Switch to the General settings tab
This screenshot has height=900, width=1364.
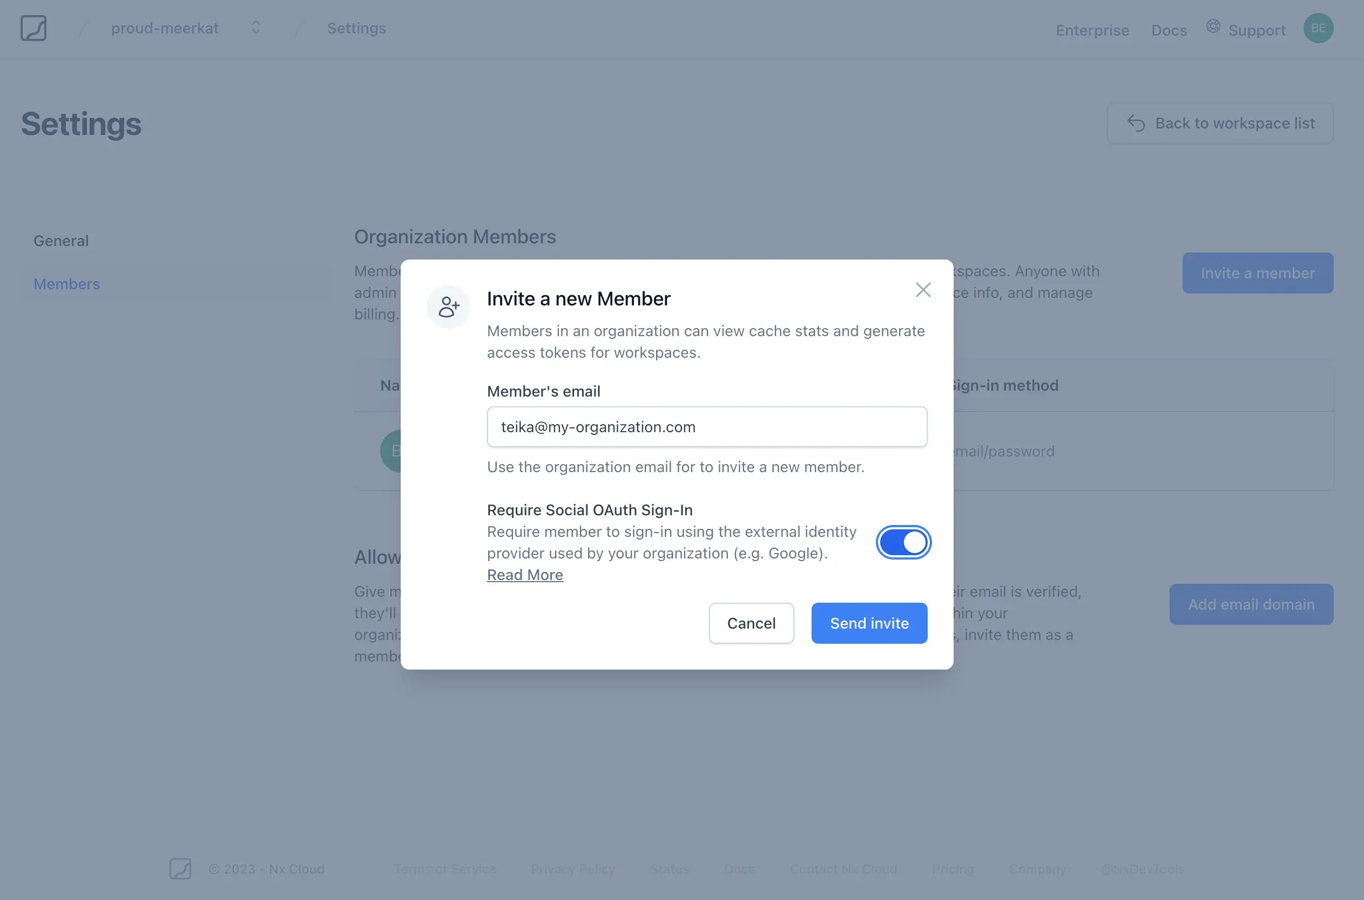pyautogui.click(x=61, y=241)
